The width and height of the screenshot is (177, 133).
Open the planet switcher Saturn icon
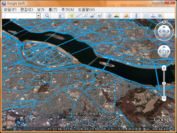coord(126,16)
